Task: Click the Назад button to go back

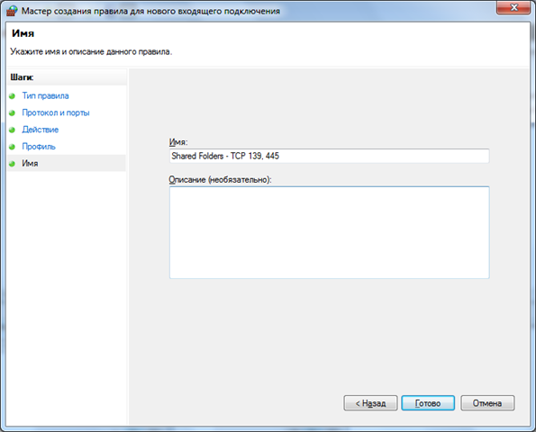Action: 370,403
